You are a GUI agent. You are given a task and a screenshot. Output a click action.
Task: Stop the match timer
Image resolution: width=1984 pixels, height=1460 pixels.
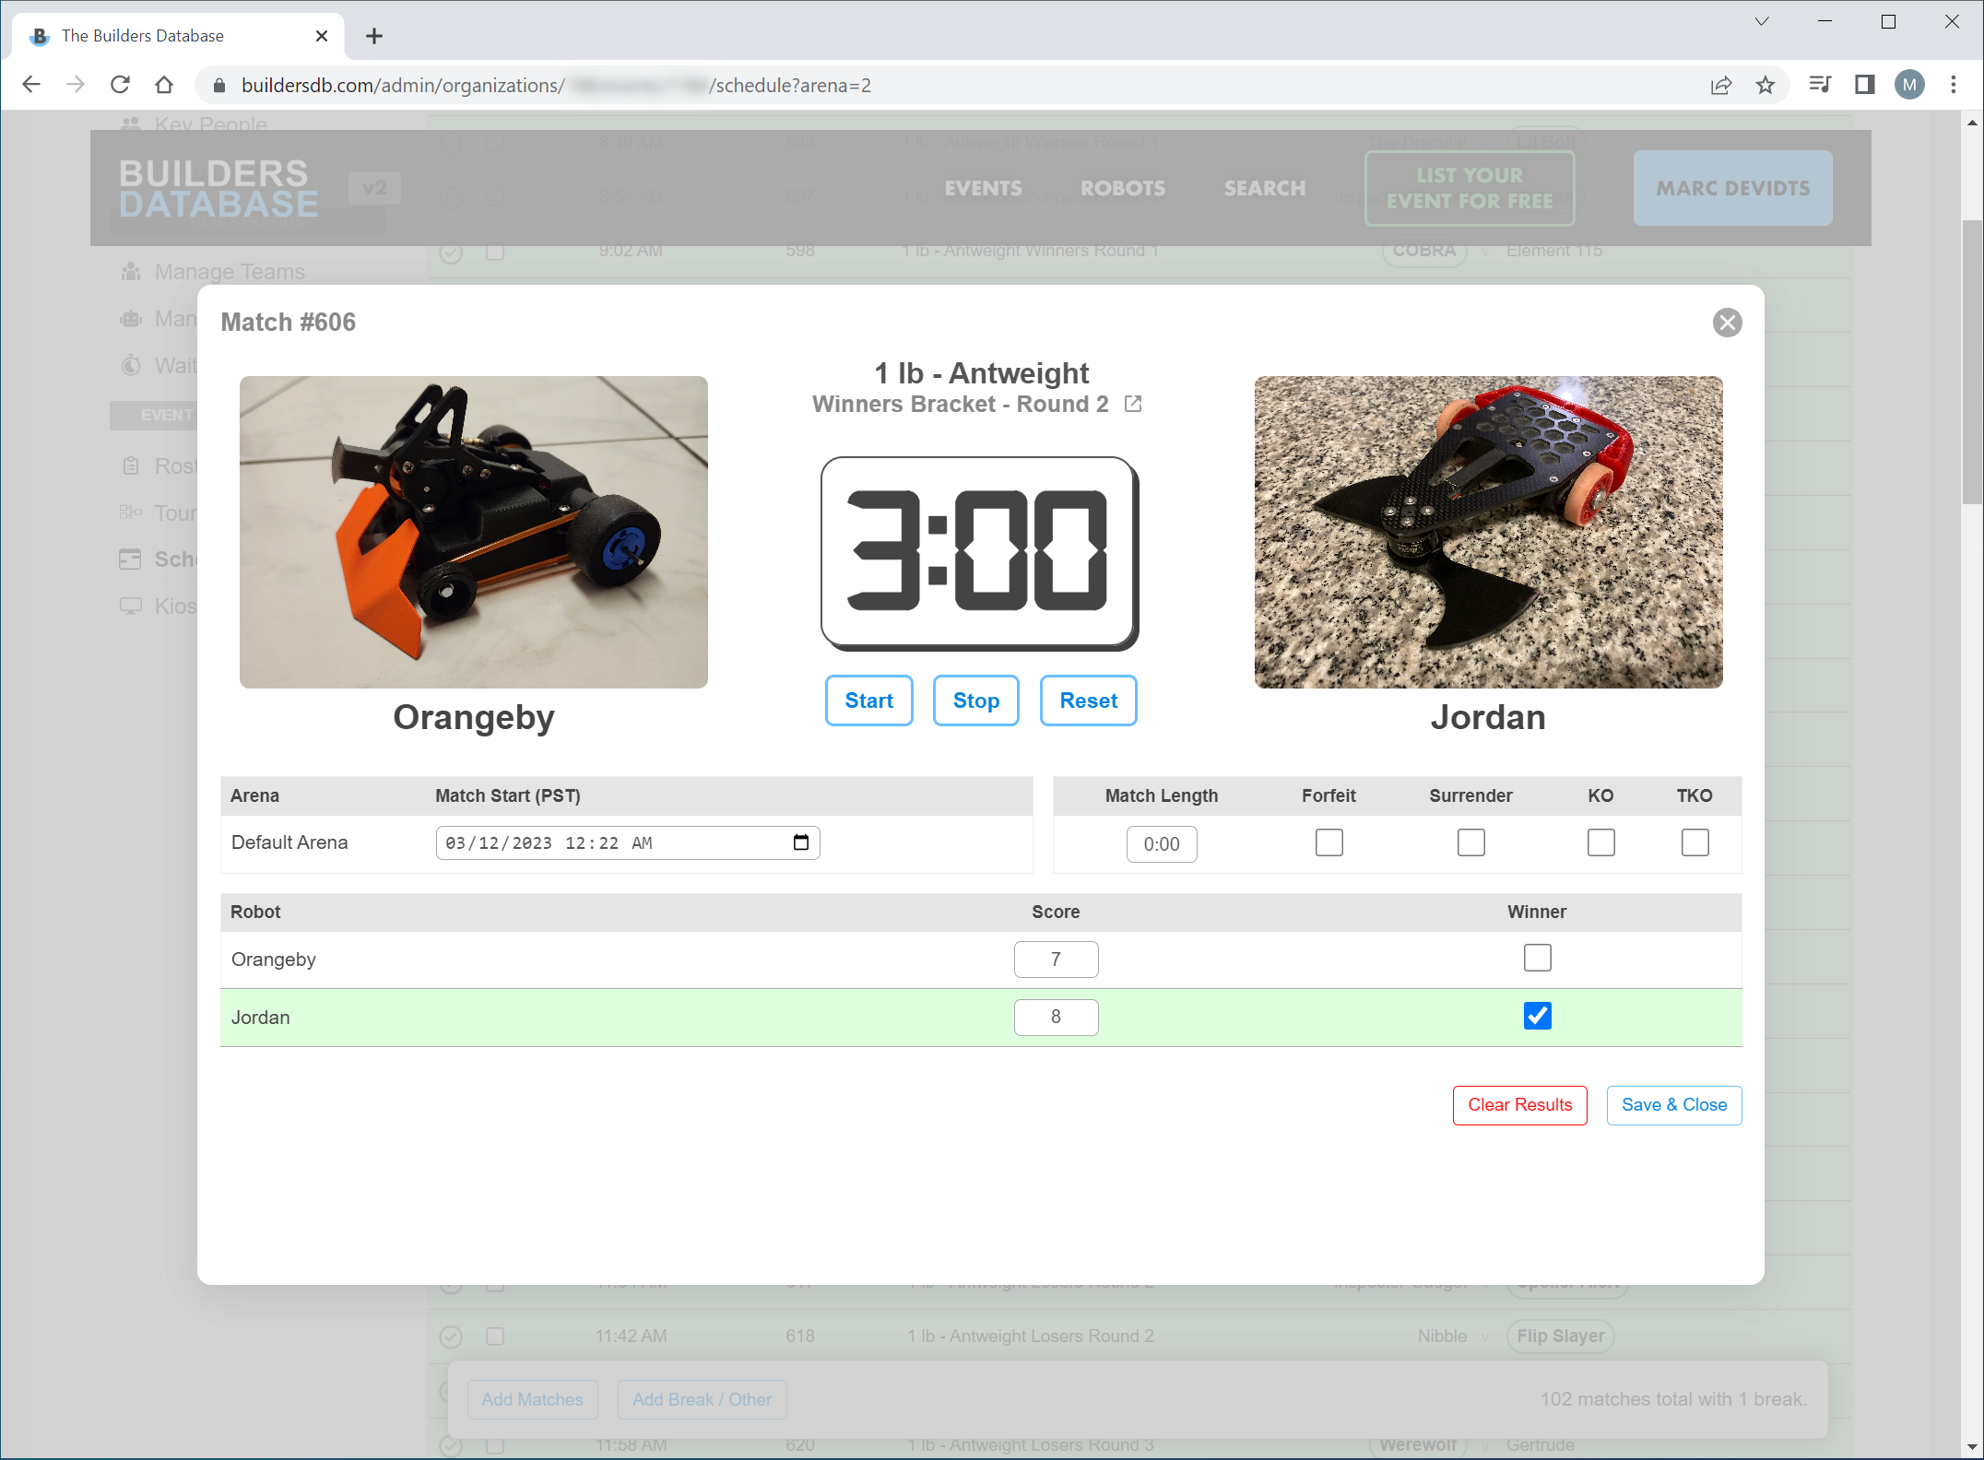click(975, 701)
